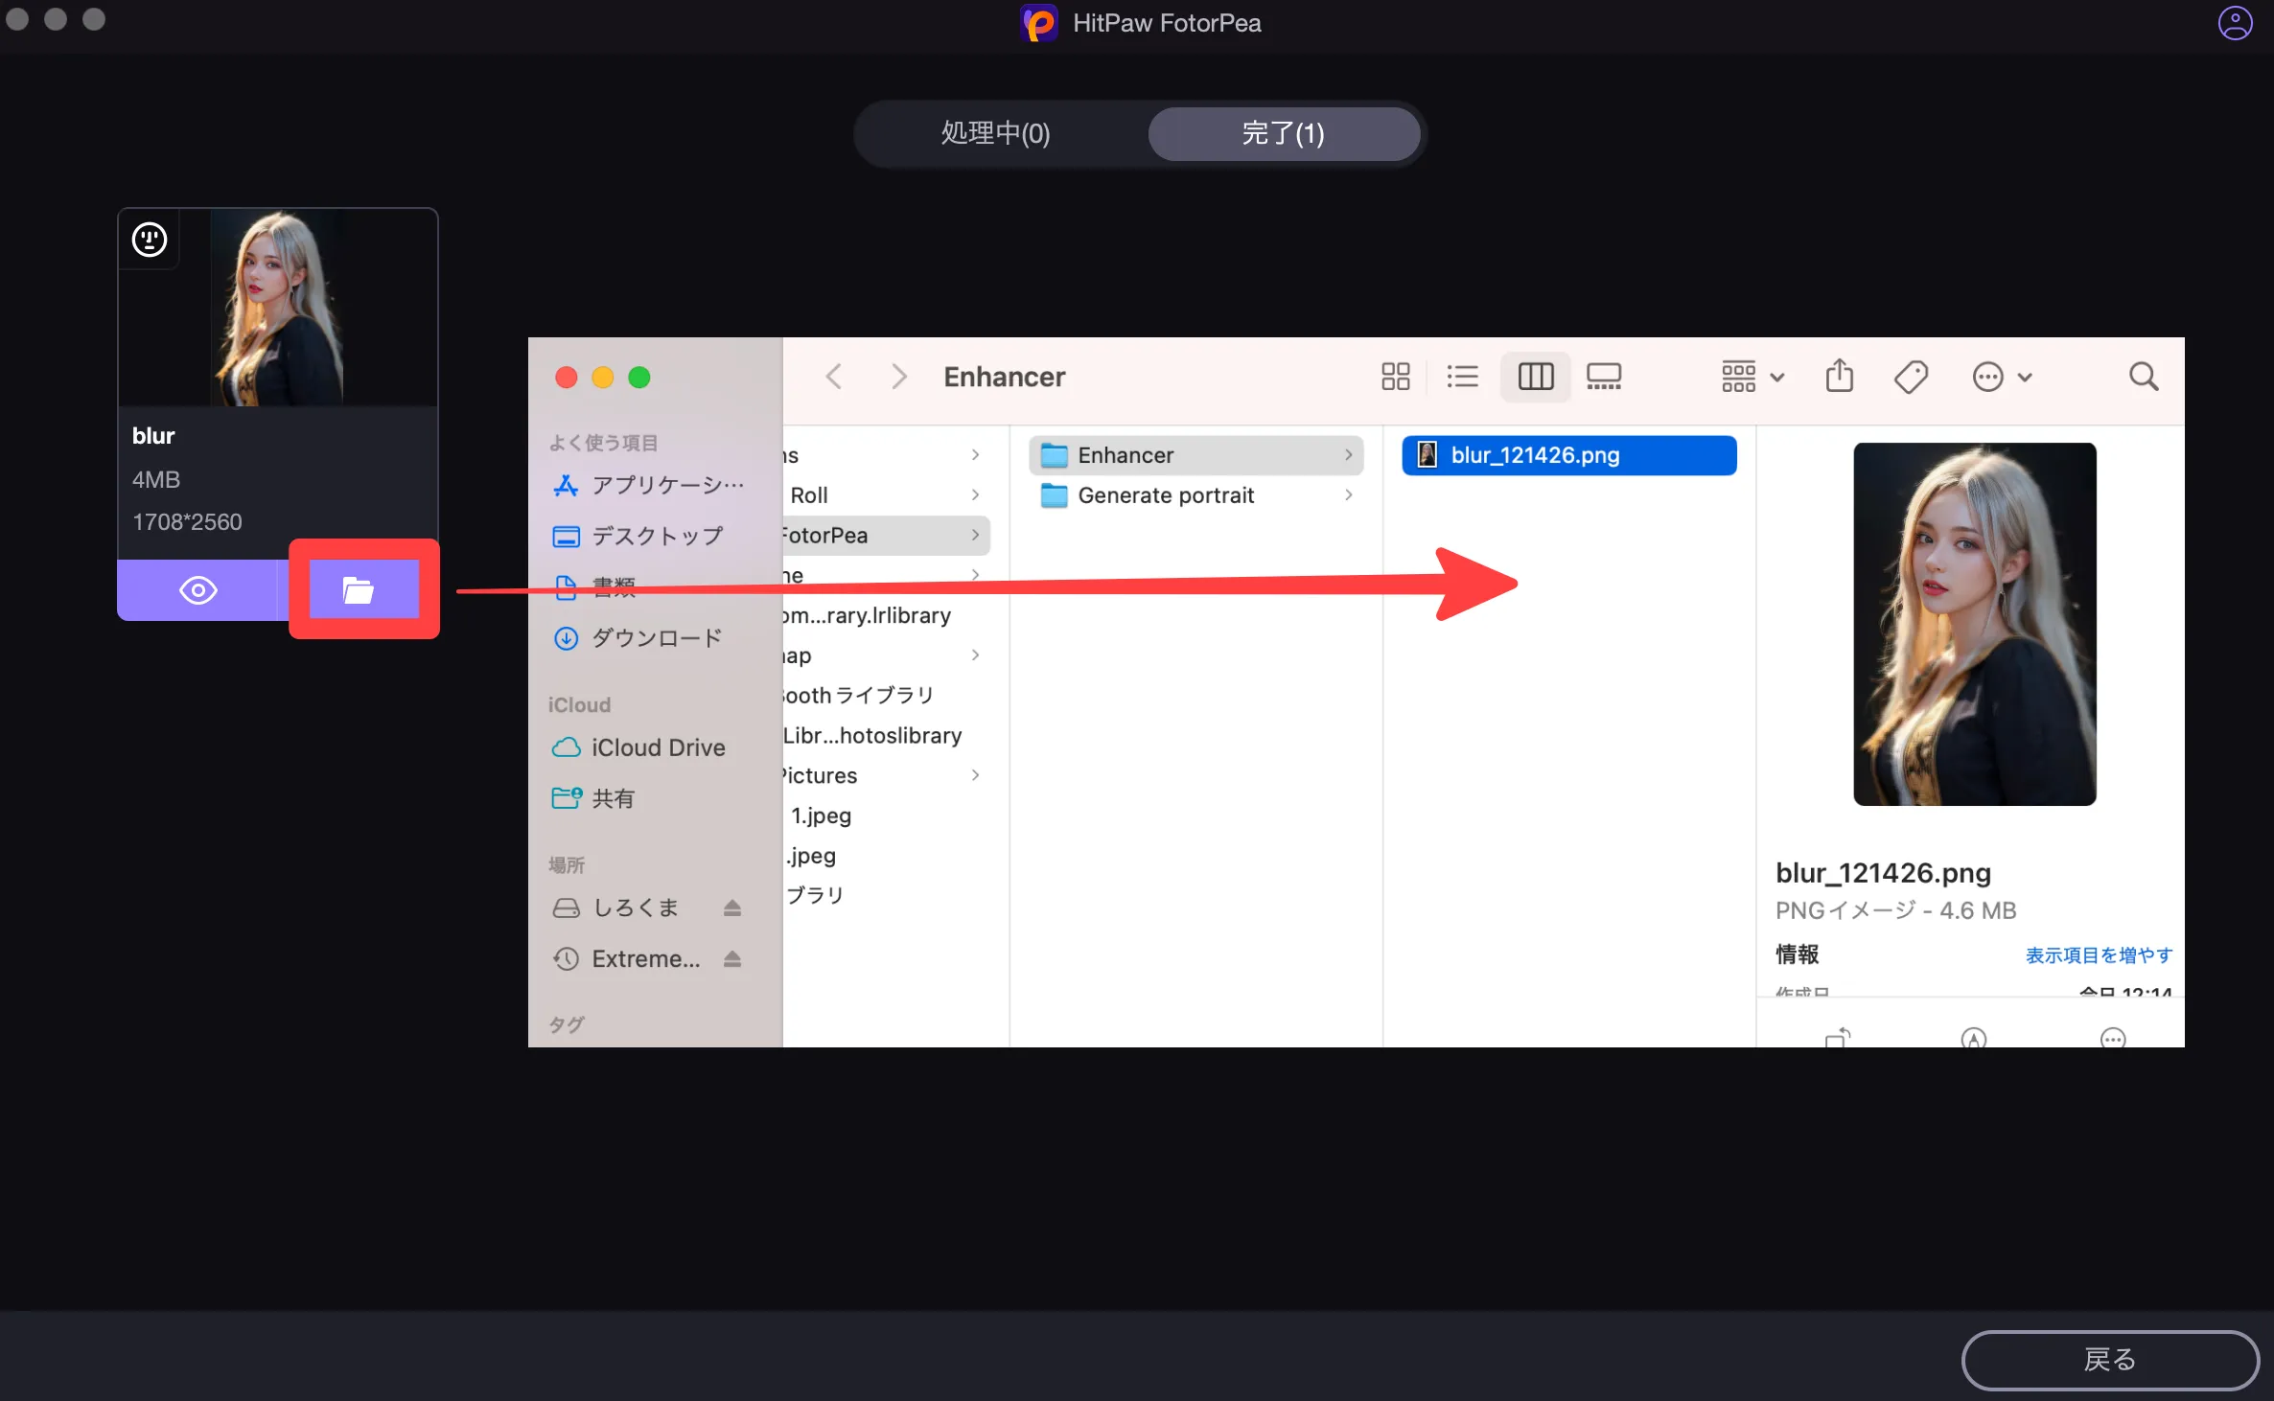Select the Roll folder row
Screen dimensions: 2274x1401
pos(887,495)
